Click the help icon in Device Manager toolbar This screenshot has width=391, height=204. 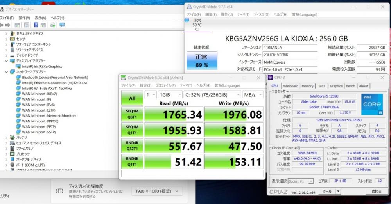click(x=36, y=25)
